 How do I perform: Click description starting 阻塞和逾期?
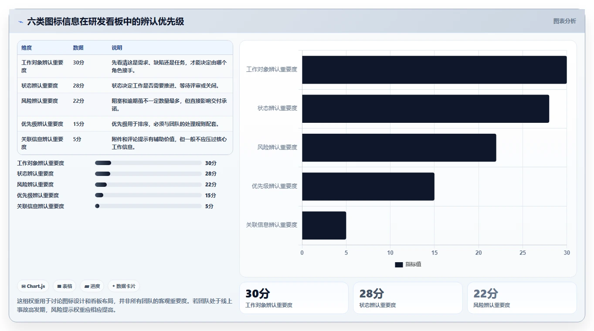(x=169, y=105)
